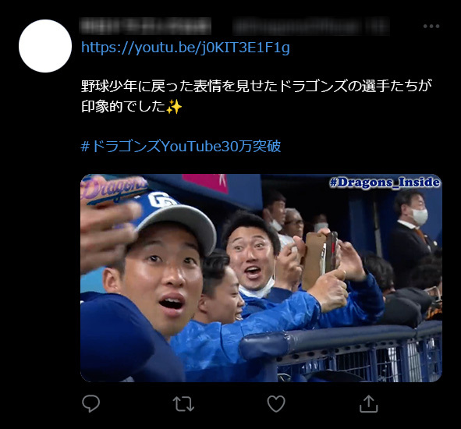Open the share menu via the upload arrow icon
The image size is (461, 429).
369,403
